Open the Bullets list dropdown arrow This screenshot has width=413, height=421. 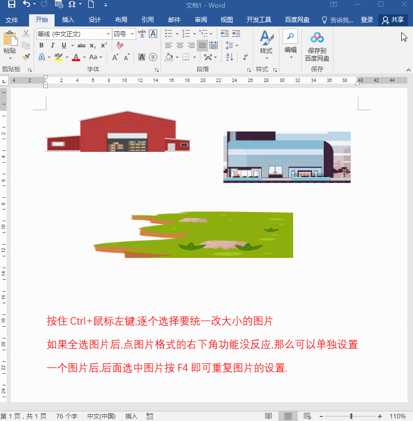[177, 34]
